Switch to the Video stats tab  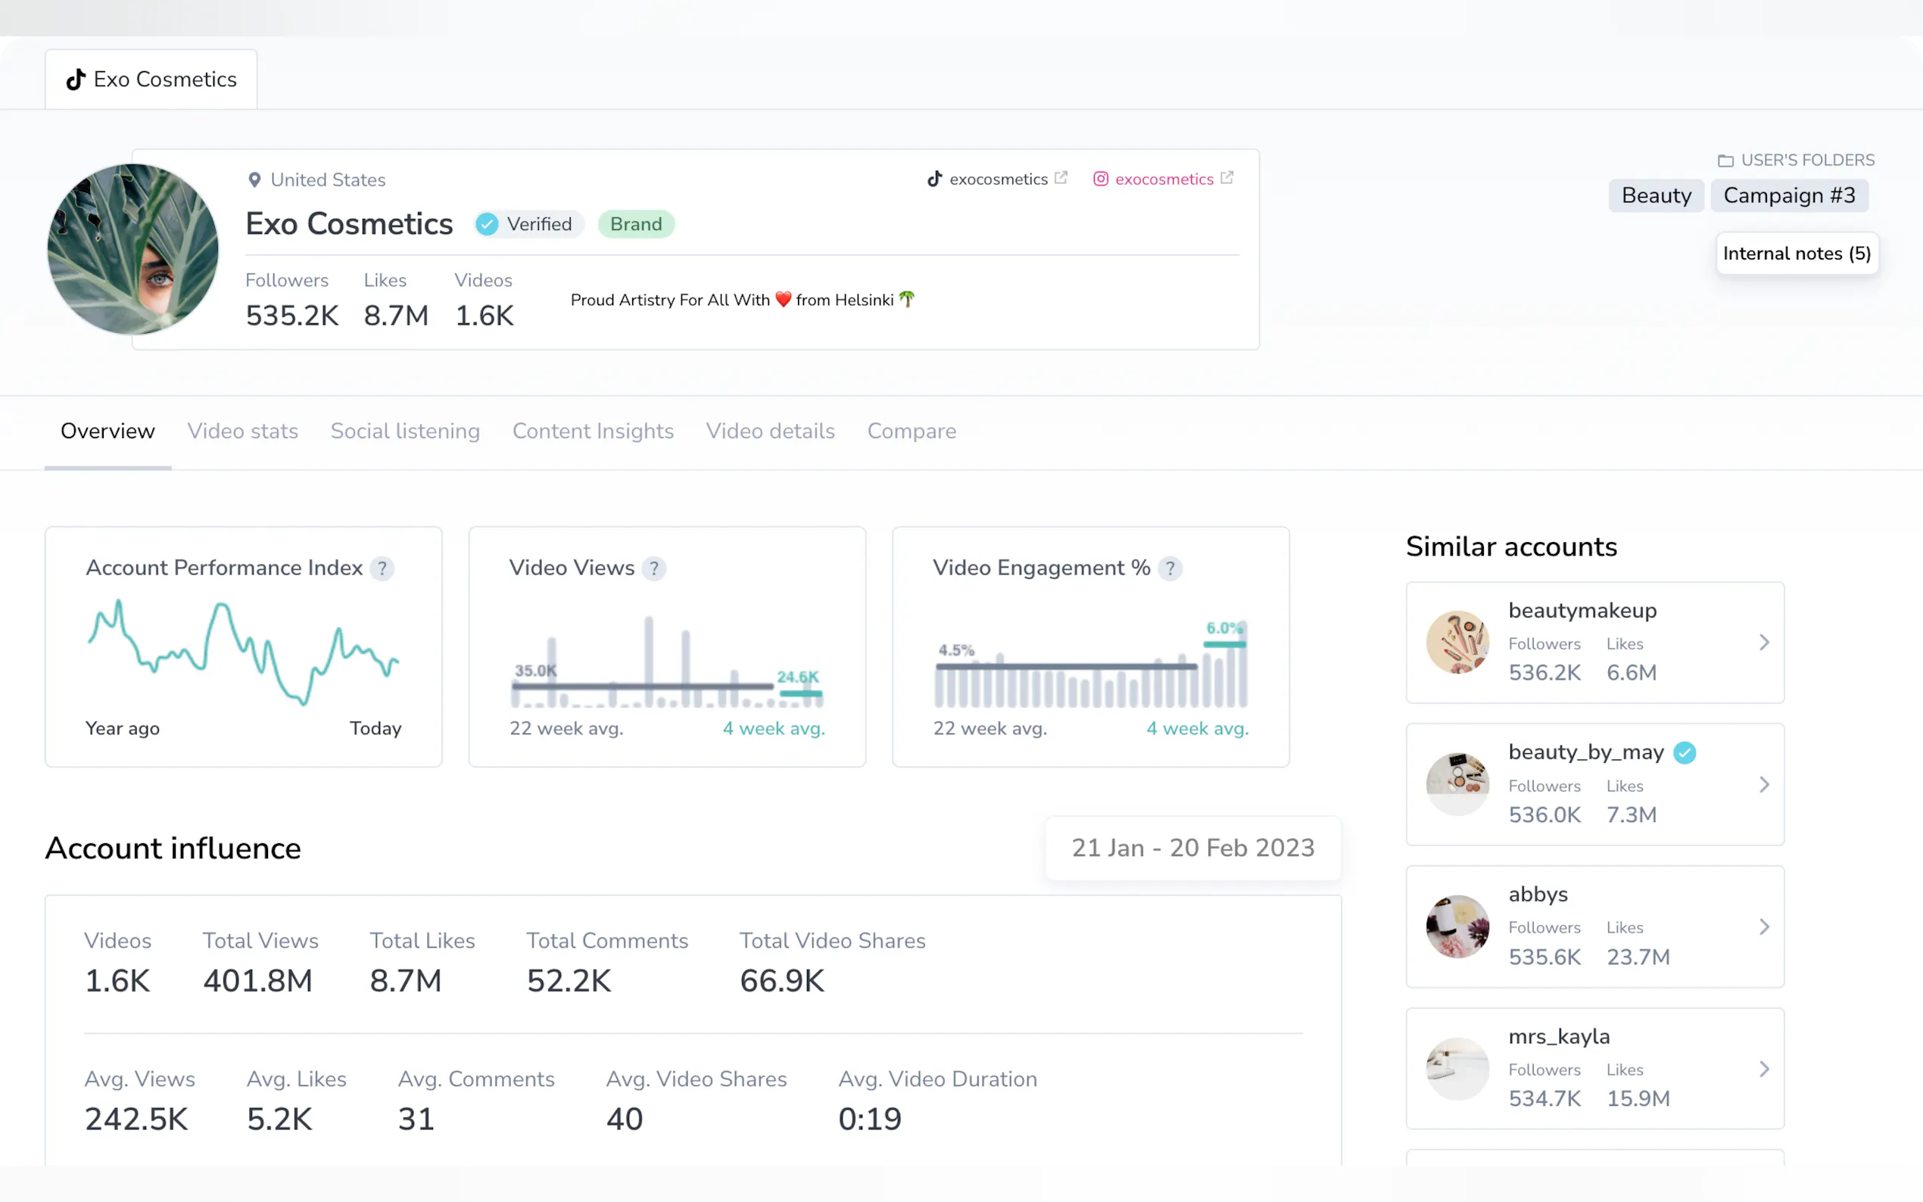point(242,431)
